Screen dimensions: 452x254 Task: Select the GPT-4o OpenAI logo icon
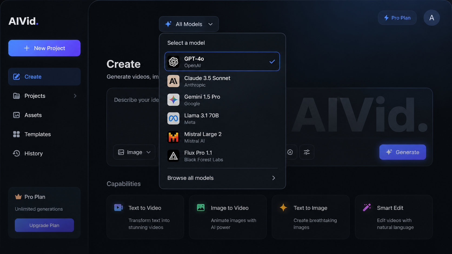click(x=173, y=62)
